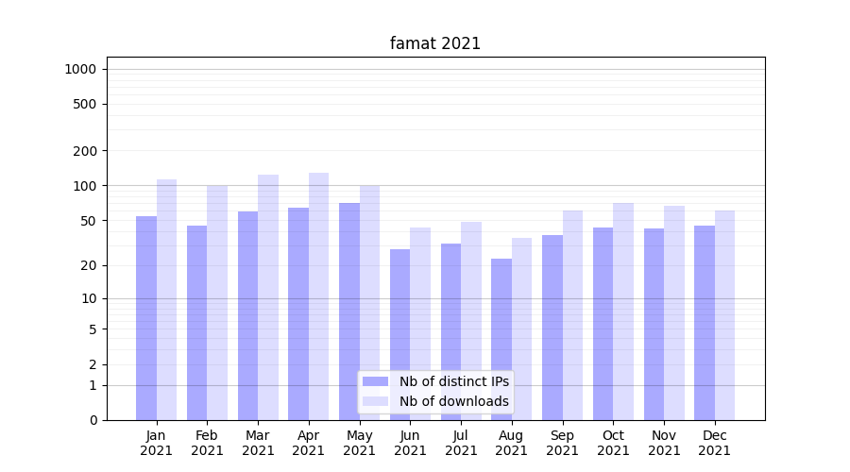Click the 1000 y-axis tick label
This screenshot has width=850, height=472.
tap(80, 69)
